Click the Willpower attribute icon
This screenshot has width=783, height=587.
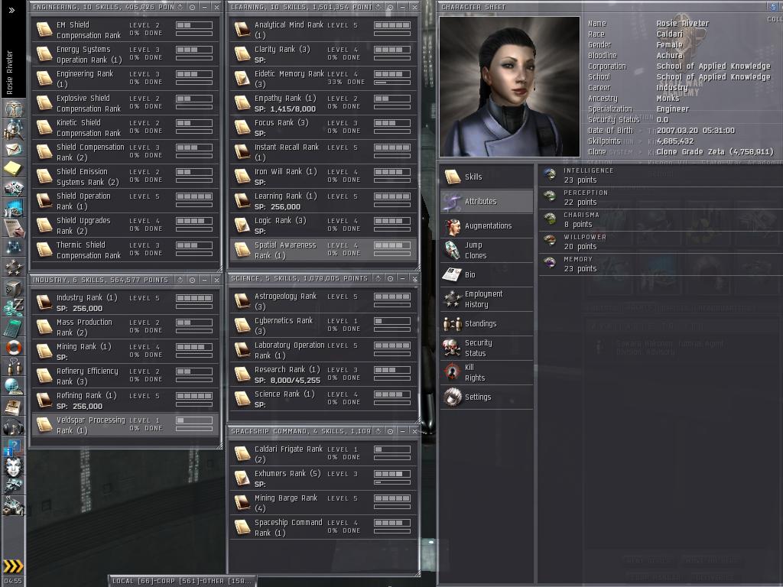[551, 241]
